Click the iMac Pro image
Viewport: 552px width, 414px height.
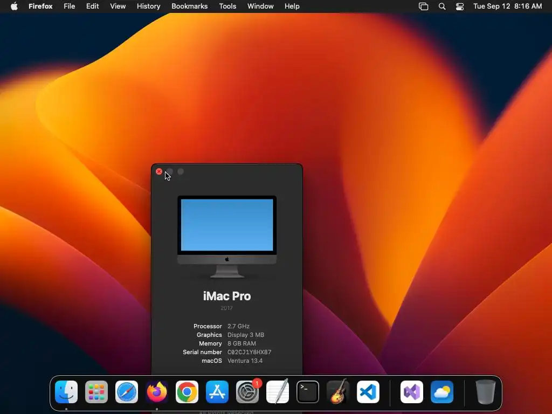227,237
